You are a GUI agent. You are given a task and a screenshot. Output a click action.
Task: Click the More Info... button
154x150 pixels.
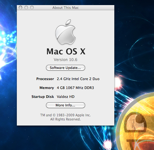tap(65, 105)
